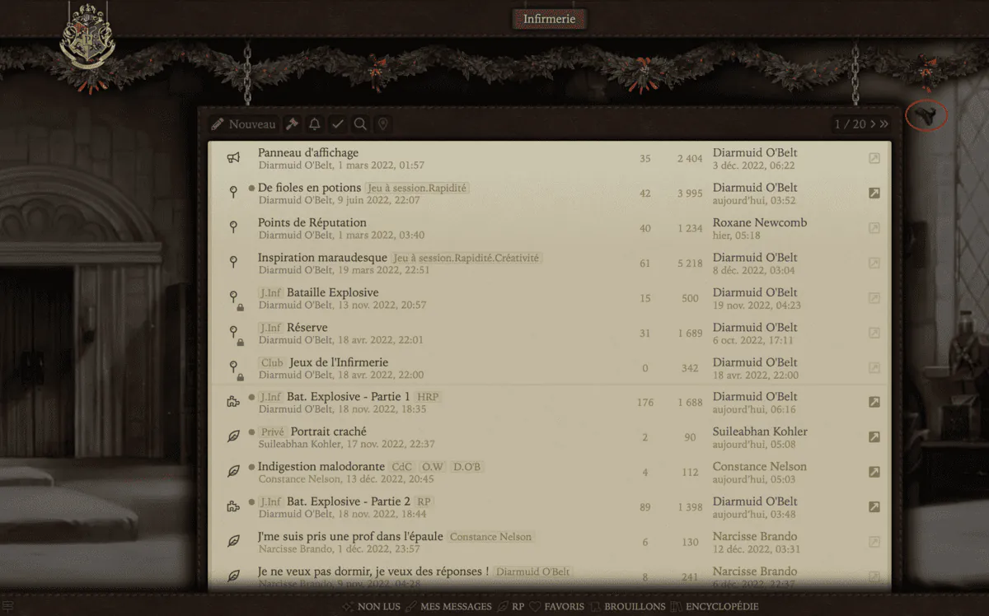Mark forum as read with checkmark icon
This screenshot has height=616, width=989.
tap(337, 124)
